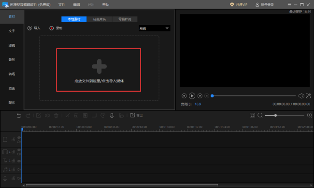Zoom out the timeline with minus magnifier

[260, 115]
